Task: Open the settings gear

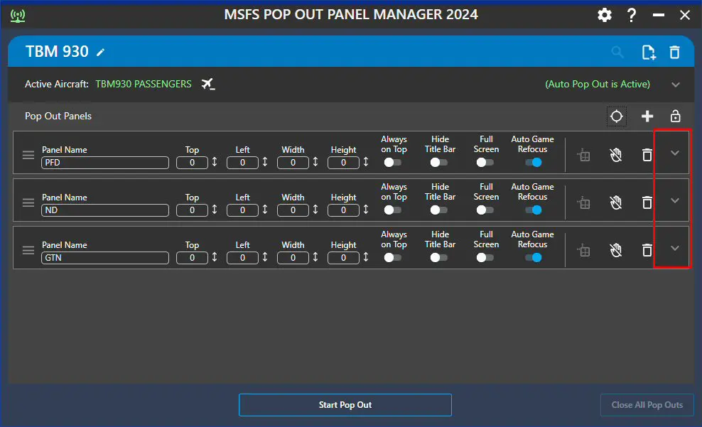Action: pyautogui.click(x=605, y=15)
